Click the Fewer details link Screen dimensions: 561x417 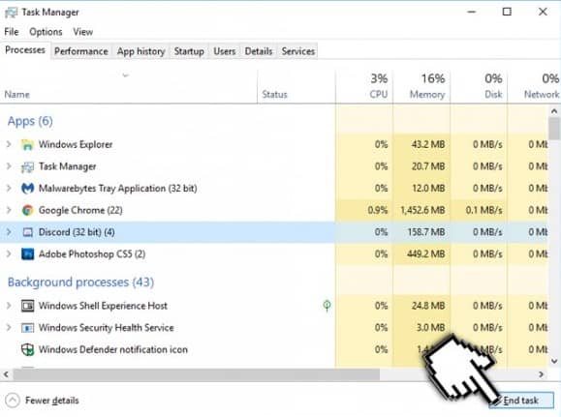point(52,401)
